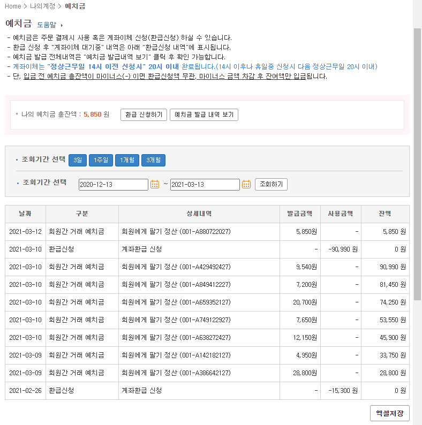Select the 7,650원 issued amount
This screenshot has height=425, width=422.
coord(306,320)
